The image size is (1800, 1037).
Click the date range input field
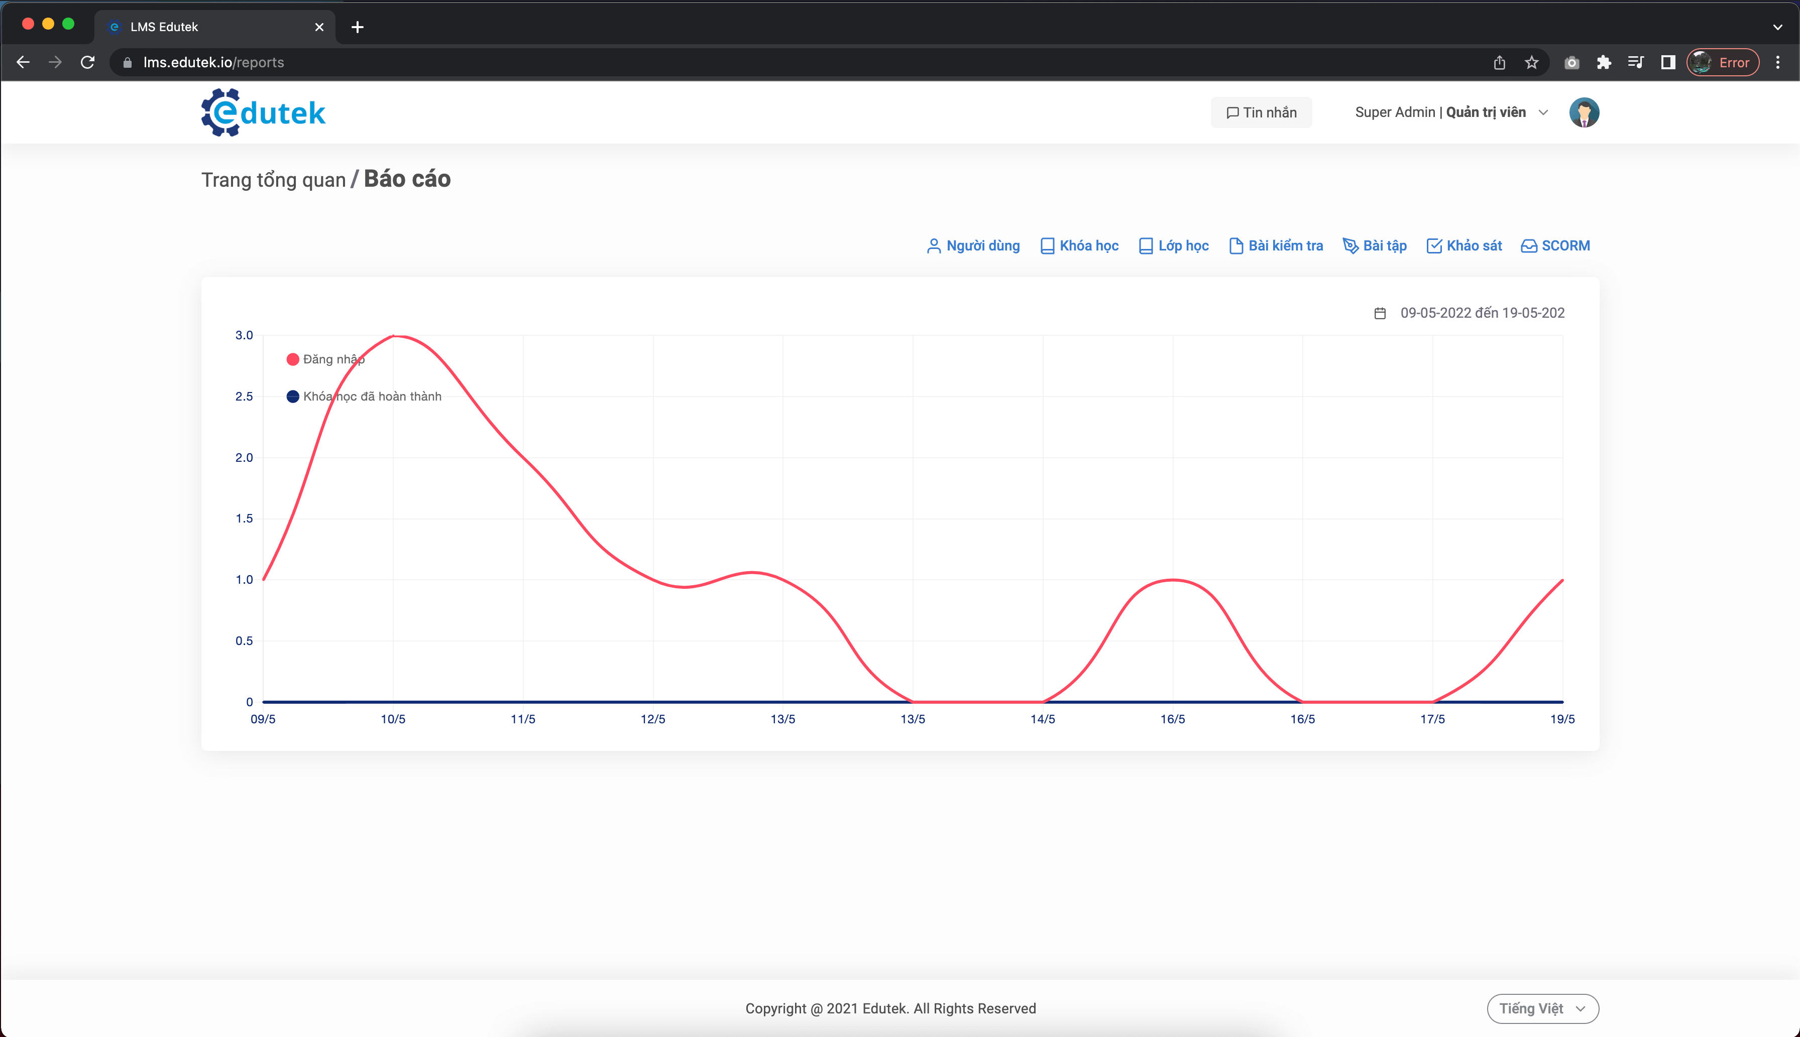[x=1482, y=313]
